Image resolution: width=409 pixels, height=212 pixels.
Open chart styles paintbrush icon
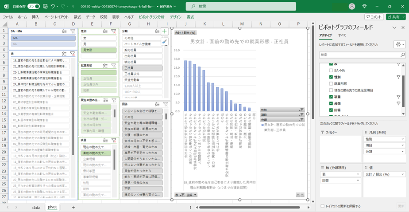coord(164,41)
